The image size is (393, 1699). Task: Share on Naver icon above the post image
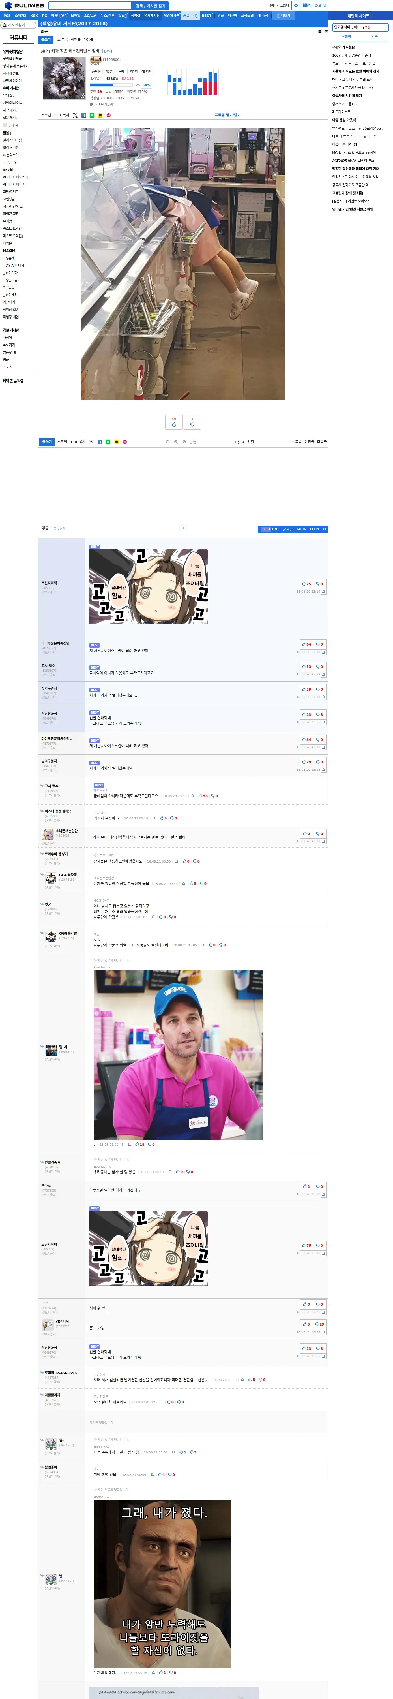click(92, 116)
